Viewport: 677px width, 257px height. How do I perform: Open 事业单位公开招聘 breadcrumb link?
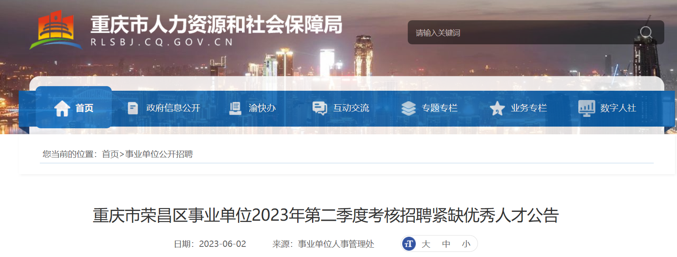[x=159, y=154]
